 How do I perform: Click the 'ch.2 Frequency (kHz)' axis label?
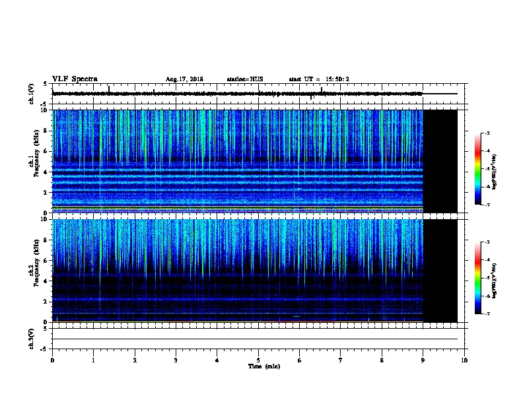[34, 263]
